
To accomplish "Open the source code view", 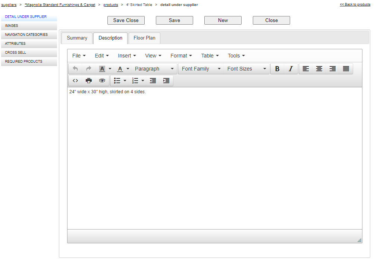I will [x=75, y=81].
